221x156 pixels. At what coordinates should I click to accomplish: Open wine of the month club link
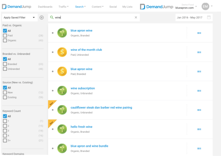[86, 50]
